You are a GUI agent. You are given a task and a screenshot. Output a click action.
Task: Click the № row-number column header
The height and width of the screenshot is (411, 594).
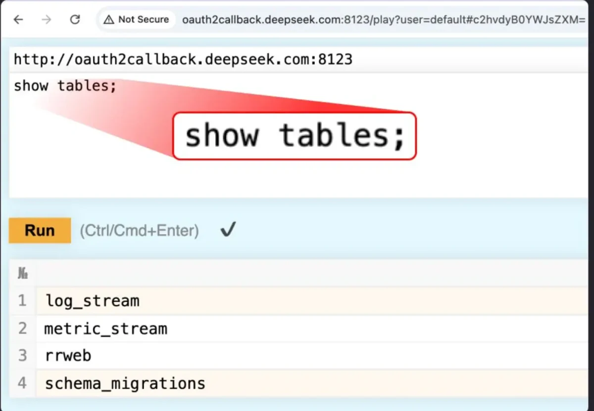coord(22,272)
